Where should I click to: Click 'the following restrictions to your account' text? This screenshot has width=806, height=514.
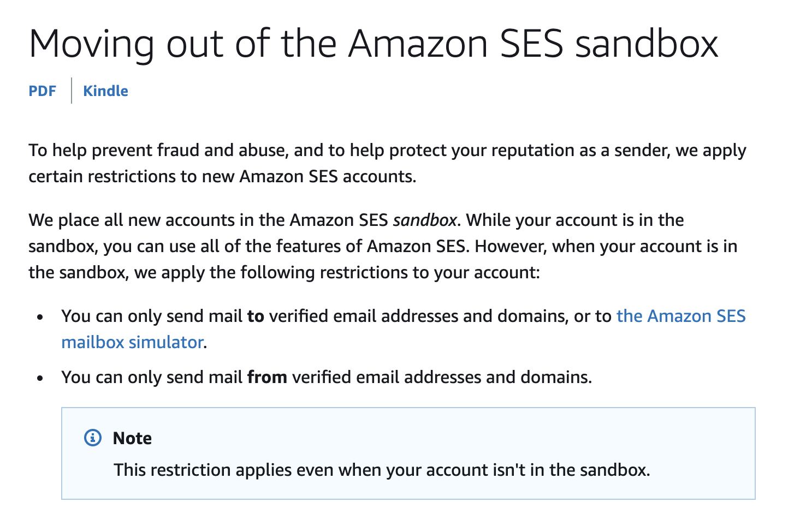point(375,272)
